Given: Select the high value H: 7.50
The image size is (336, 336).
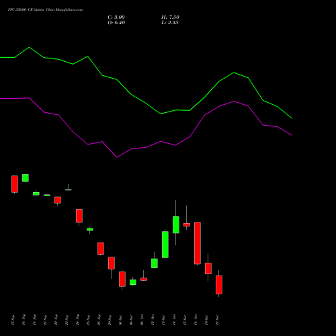Looking at the screenshot, I should tap(170, 17).
